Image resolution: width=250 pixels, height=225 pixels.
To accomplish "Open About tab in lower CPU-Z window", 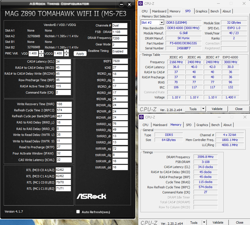I will point(227,125).
